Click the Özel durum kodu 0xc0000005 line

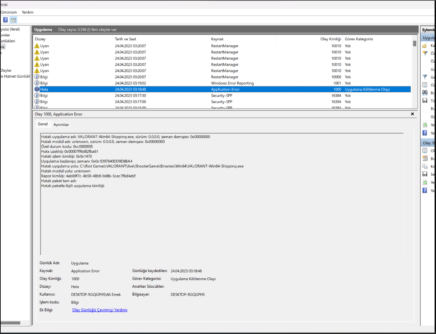[67, 147]
